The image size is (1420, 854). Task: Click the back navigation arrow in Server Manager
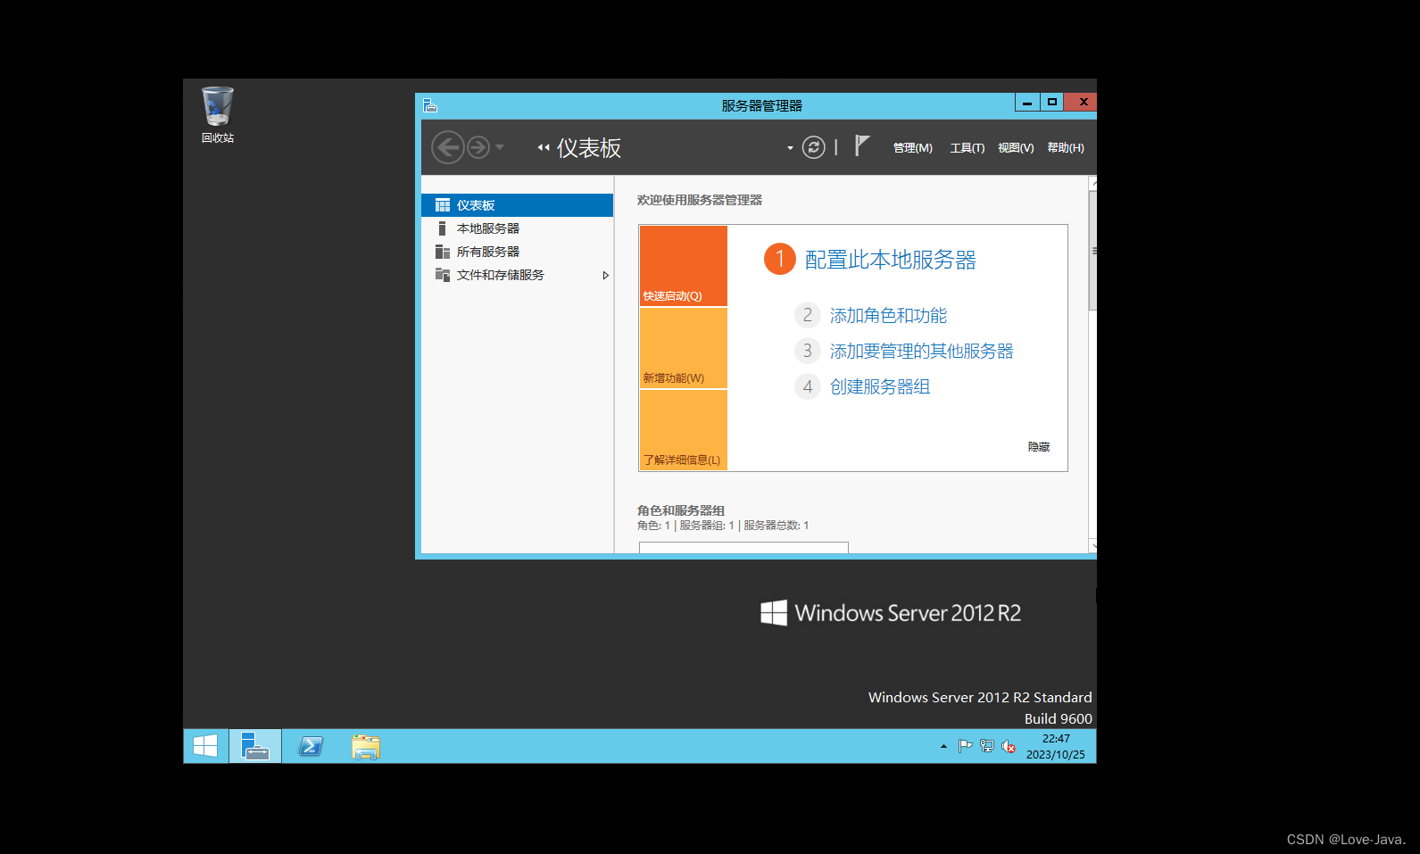pyautogui.click(x=447, y=147)
